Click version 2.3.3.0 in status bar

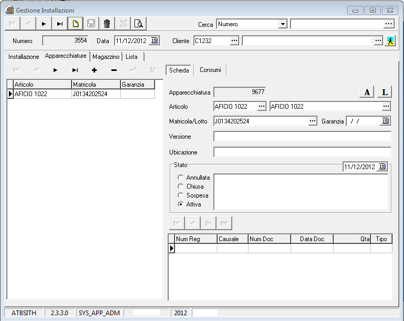(x=59, y=313)
